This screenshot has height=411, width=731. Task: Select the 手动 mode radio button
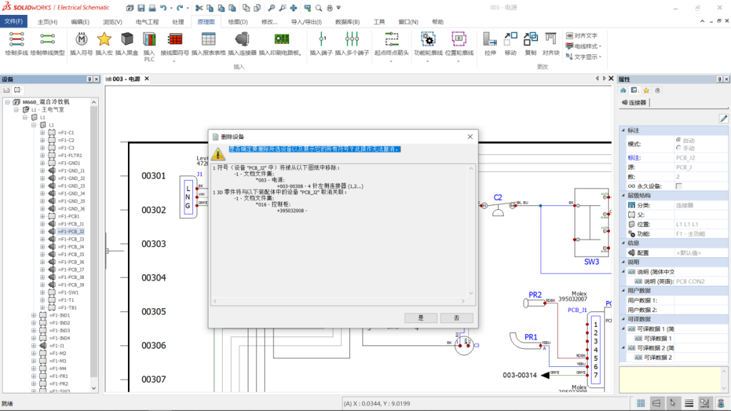pyautogui.click(x=679, y=148)
